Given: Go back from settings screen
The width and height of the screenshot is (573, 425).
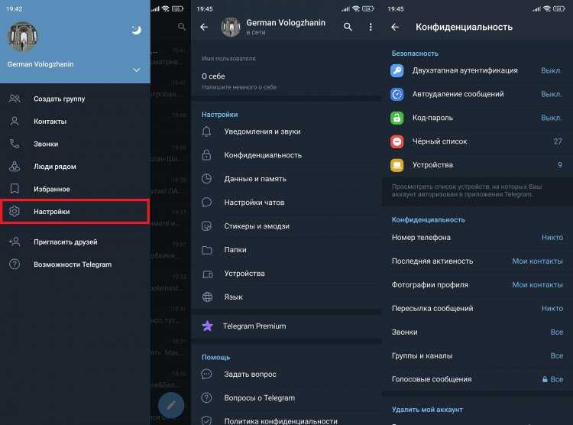Looking at the screenshot, I should tap(204, 27).
